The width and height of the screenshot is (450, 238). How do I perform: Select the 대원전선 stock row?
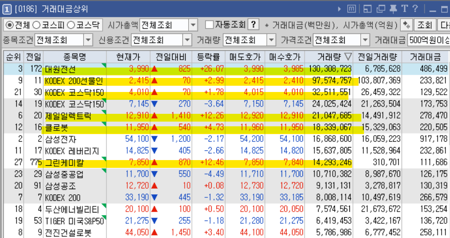tap(227, 69)
